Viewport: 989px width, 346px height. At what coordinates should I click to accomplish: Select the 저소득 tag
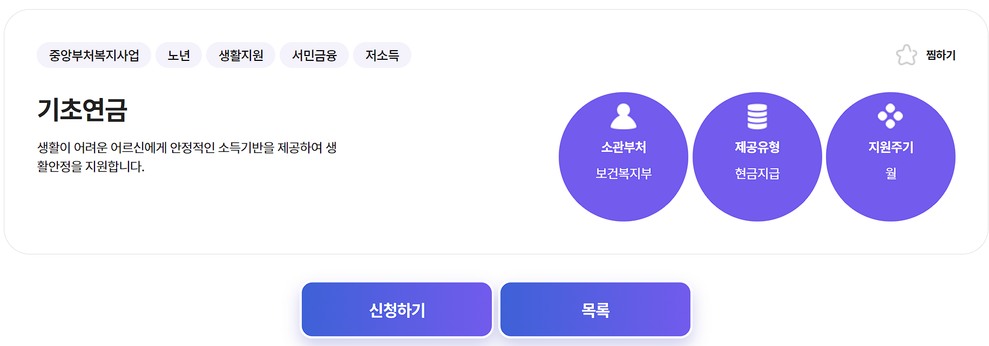(x=382, y=54)
